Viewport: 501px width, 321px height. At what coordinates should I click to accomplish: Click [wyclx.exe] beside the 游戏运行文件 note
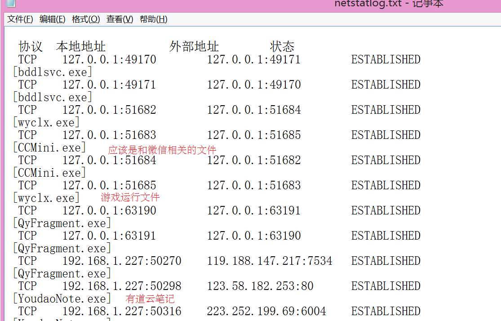click(x=46, y=198)
